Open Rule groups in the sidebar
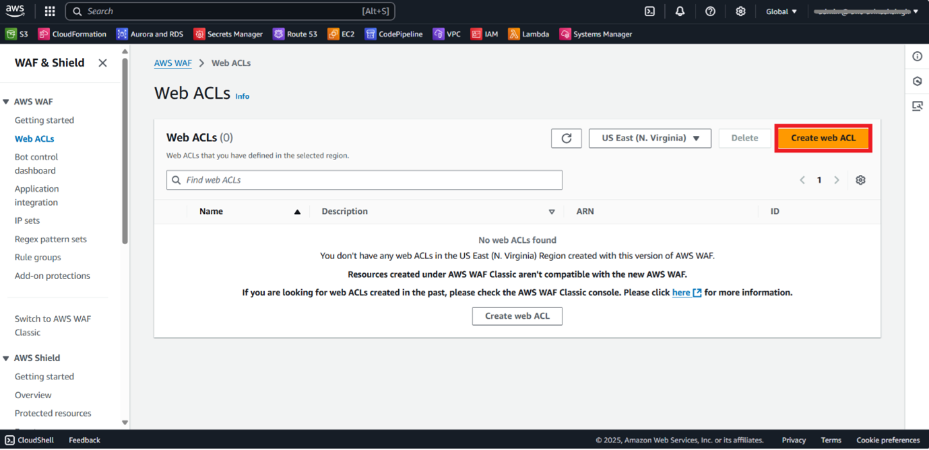Viewport: 929px width, 450px height. point(38,258)
